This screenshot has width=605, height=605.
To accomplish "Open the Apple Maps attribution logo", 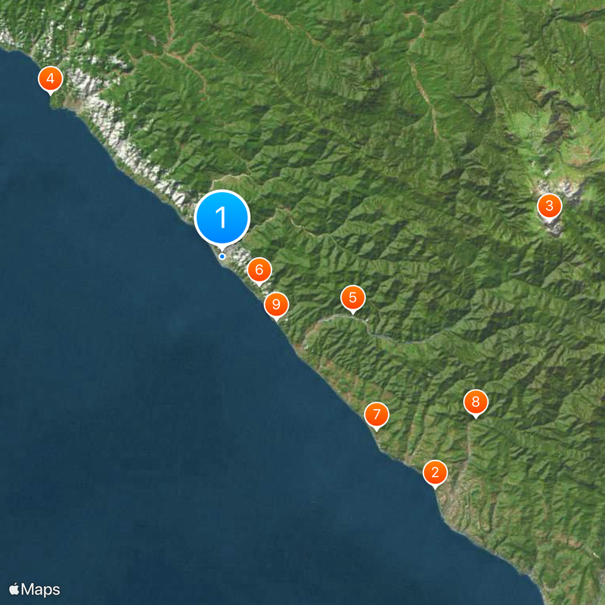I will (34, 589).
